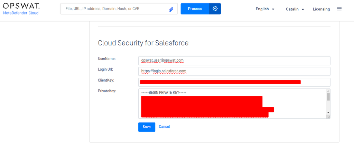The image size is (354, 148).
Task: Open scan settings via gear icon
Action: (215, 9)
